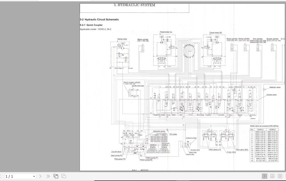Click the '5-2-1 Quick Coupler' heading
Viewport: 286px width, 181px height.
(91, 25)
